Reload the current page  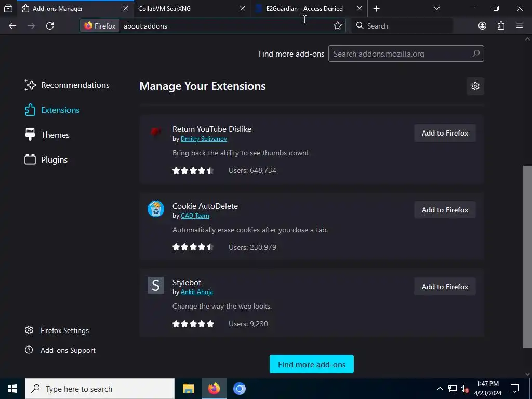pyautogui.click(x=50, y=26)
